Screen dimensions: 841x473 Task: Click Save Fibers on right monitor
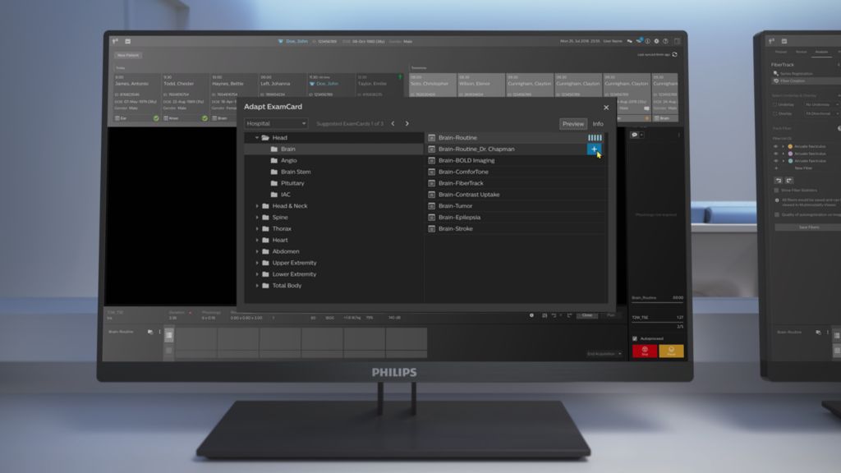(x=809, y=227)
